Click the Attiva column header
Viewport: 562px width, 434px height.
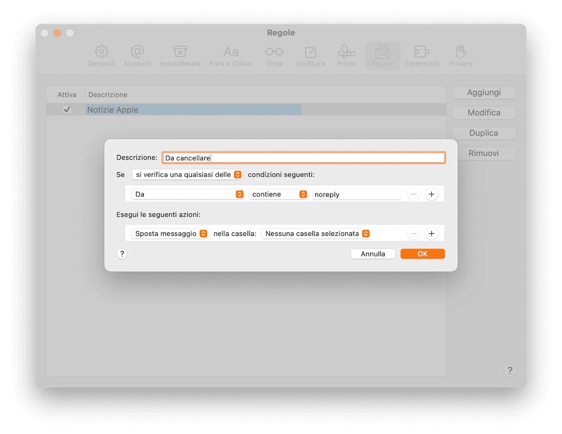tap(67, 95)
